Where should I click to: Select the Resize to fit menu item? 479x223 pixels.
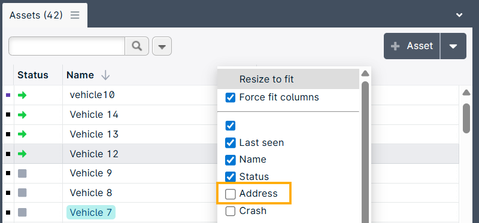[266, 80]
